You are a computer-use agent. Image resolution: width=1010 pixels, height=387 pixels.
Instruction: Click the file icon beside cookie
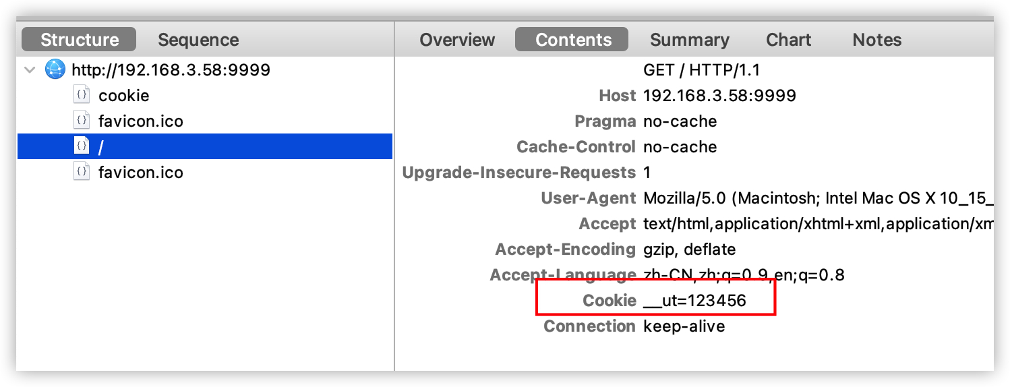[x=81, y=95]
